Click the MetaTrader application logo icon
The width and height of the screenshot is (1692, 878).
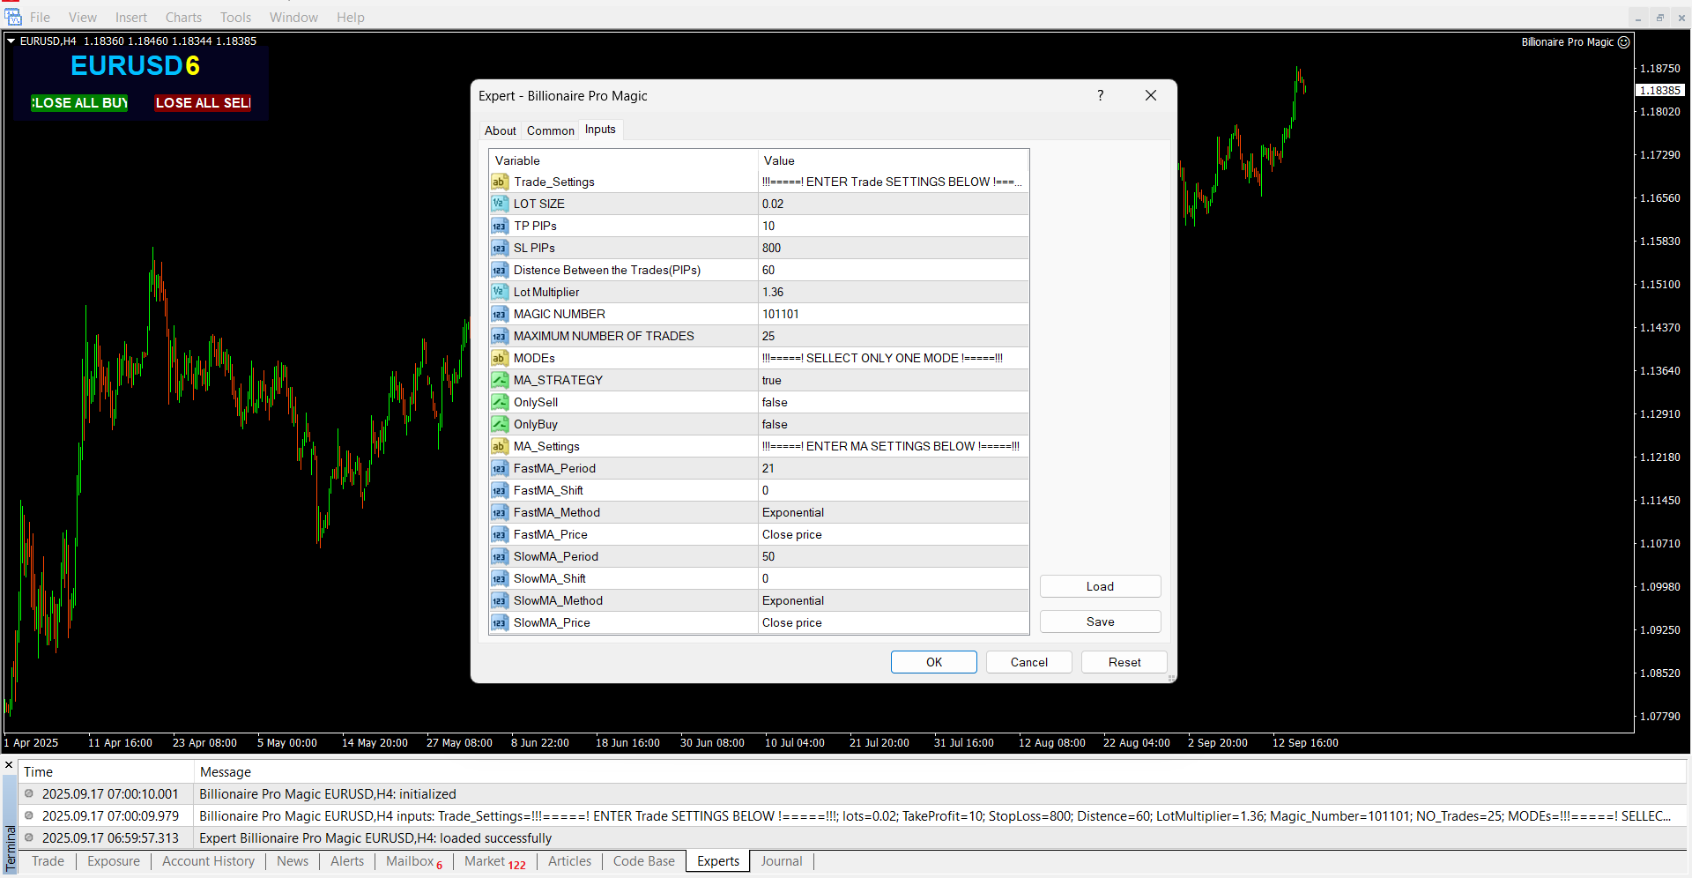click(x=12, y=17)
